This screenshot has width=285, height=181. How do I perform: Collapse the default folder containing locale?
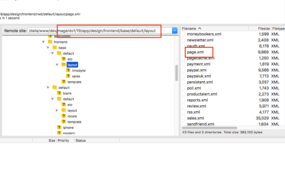[x=53, y=99]
